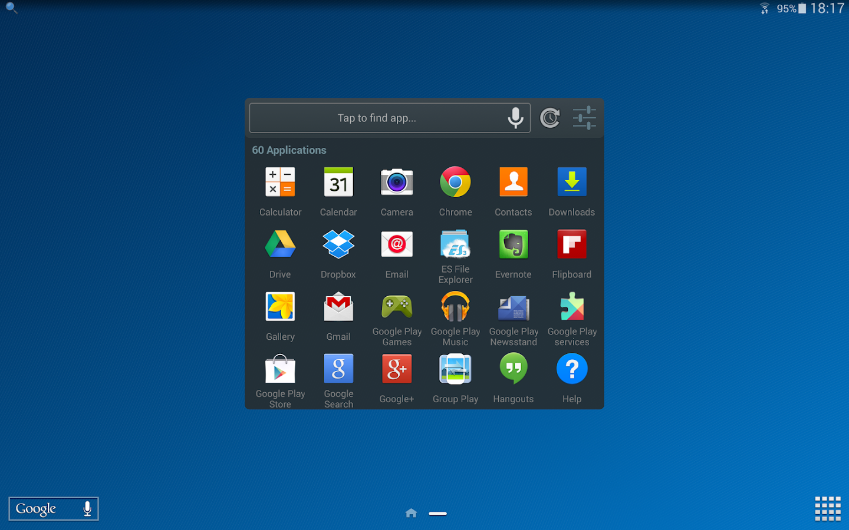Viewport: 849px width, 530px height.
Task: Tap the 95% battery indicator
Action: point(791,8)
